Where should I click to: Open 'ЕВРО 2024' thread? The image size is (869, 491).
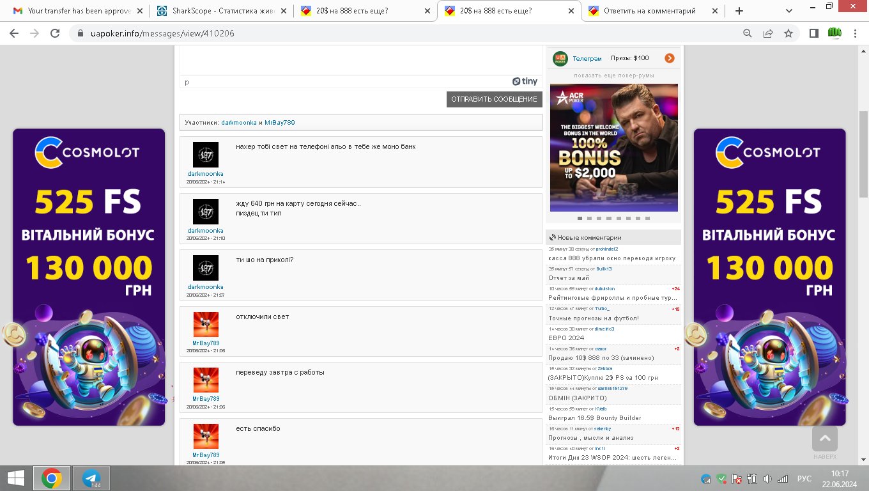tap(566, 338)
